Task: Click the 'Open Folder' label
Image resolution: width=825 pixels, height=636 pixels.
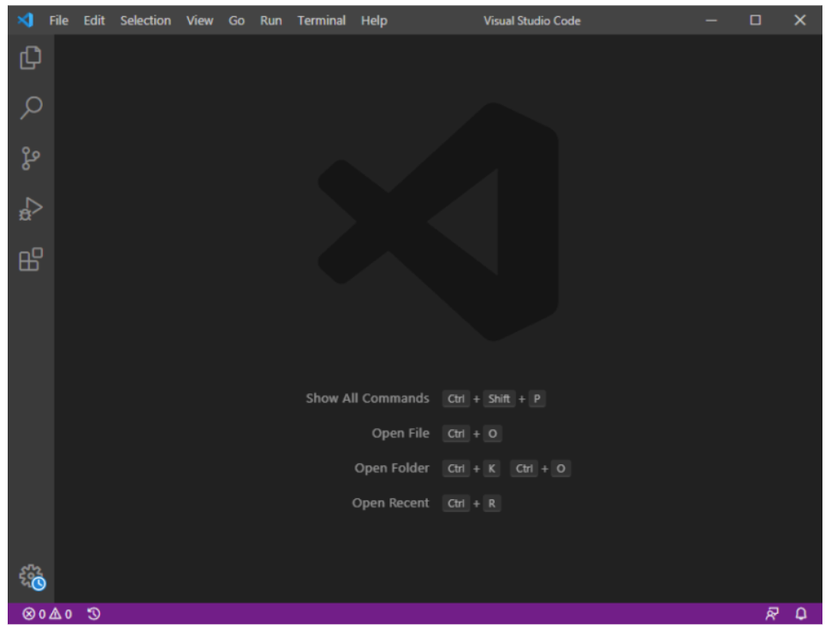Action: tap(392, 468)
